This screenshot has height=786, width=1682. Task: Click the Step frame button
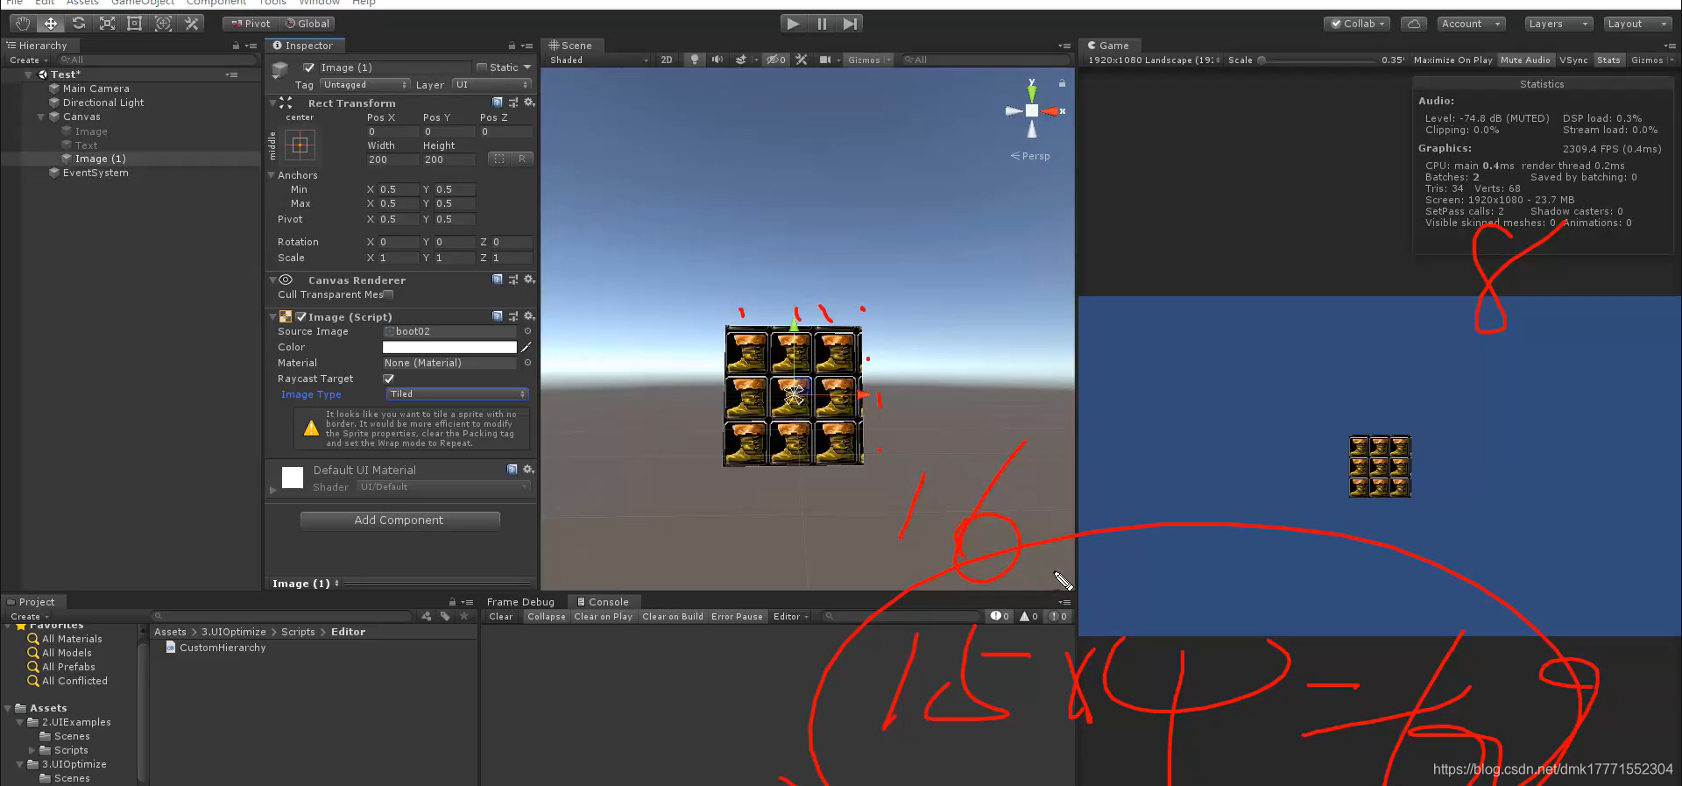[x=850, y=24]
